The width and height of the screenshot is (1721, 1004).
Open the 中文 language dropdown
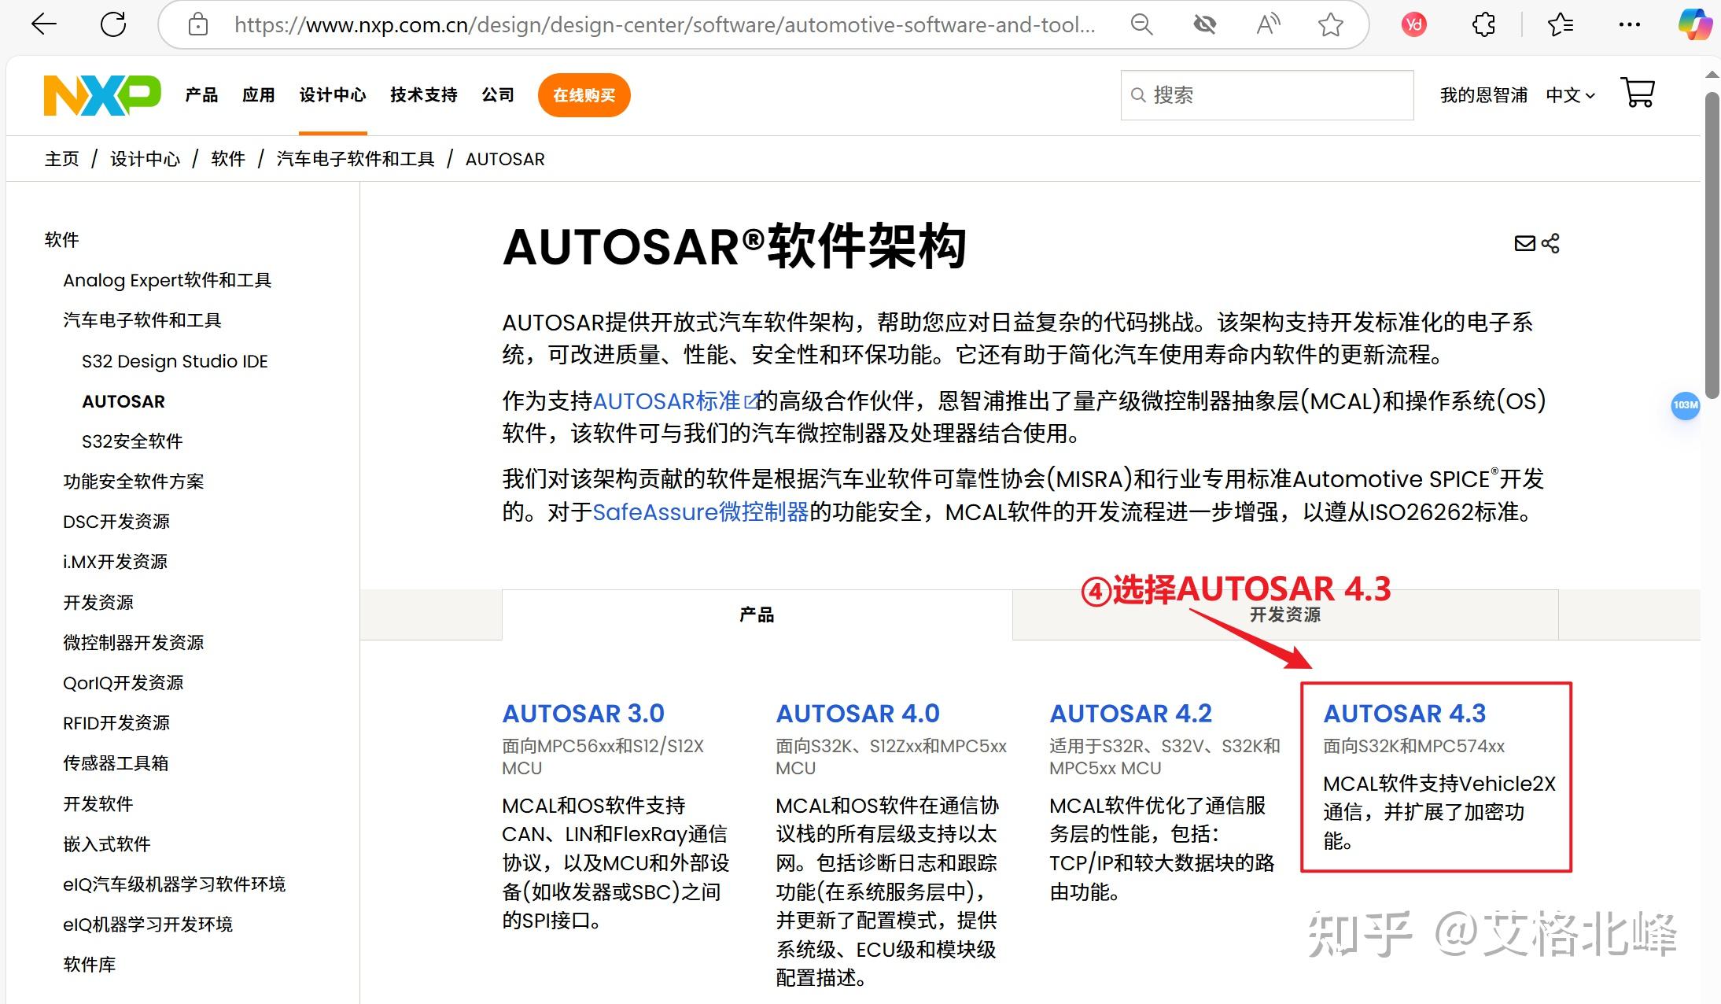pyautogui.click(x=1568, y=94)
